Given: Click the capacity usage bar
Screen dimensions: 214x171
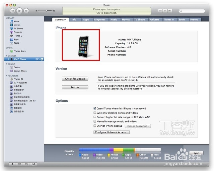Looking at the screenshot, I should tap(120, 149).
